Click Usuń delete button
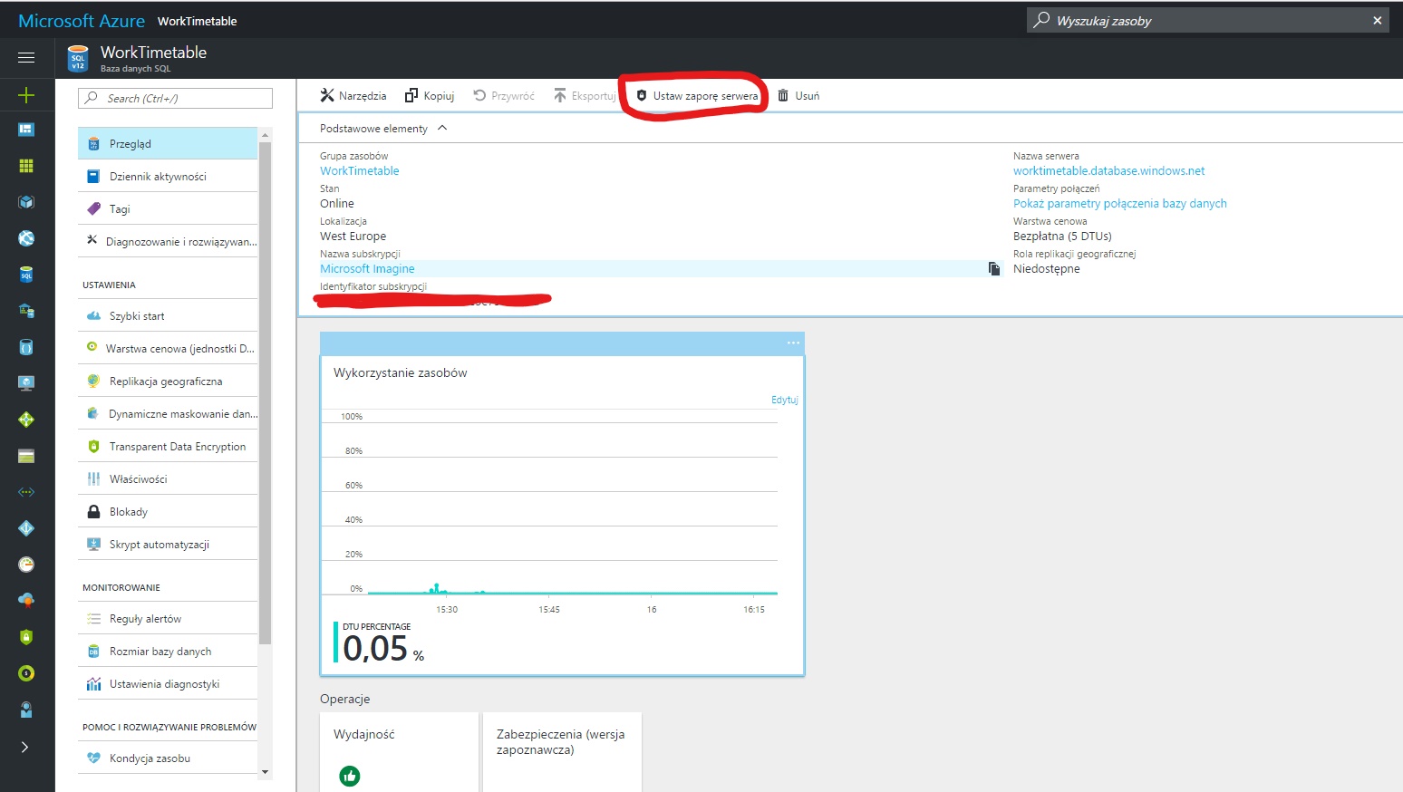 tap(798, 96)
